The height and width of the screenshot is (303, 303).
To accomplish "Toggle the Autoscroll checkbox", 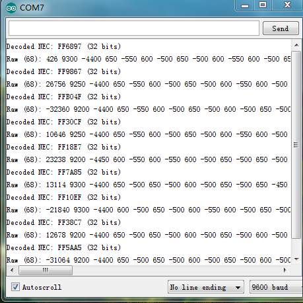I will click(x=15, y=287).
